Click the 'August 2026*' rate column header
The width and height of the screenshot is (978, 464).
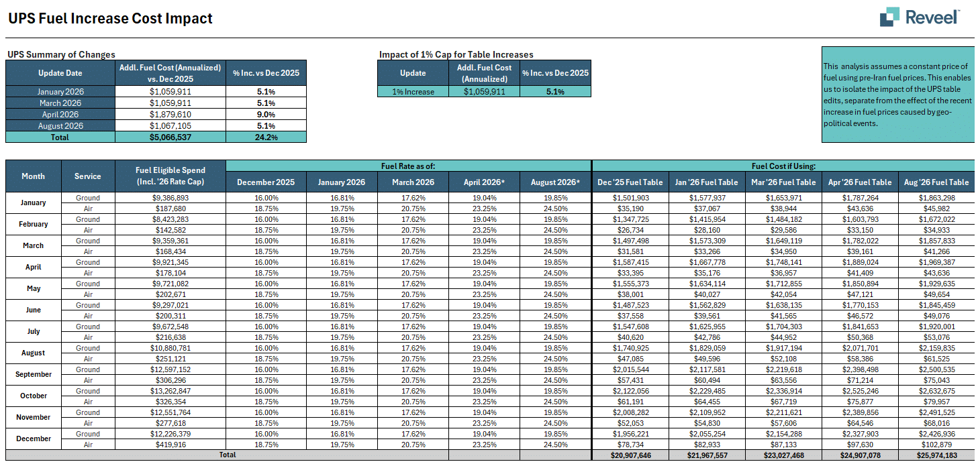click(x=555, y=182)
